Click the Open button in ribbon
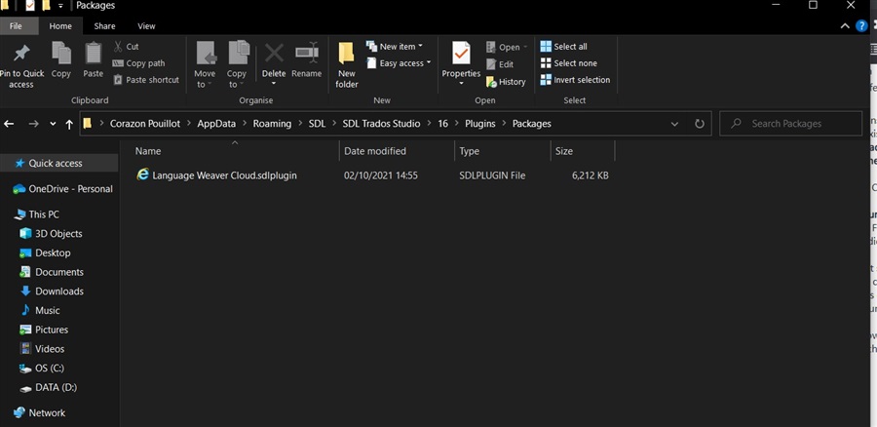 [x=507, y=48]
